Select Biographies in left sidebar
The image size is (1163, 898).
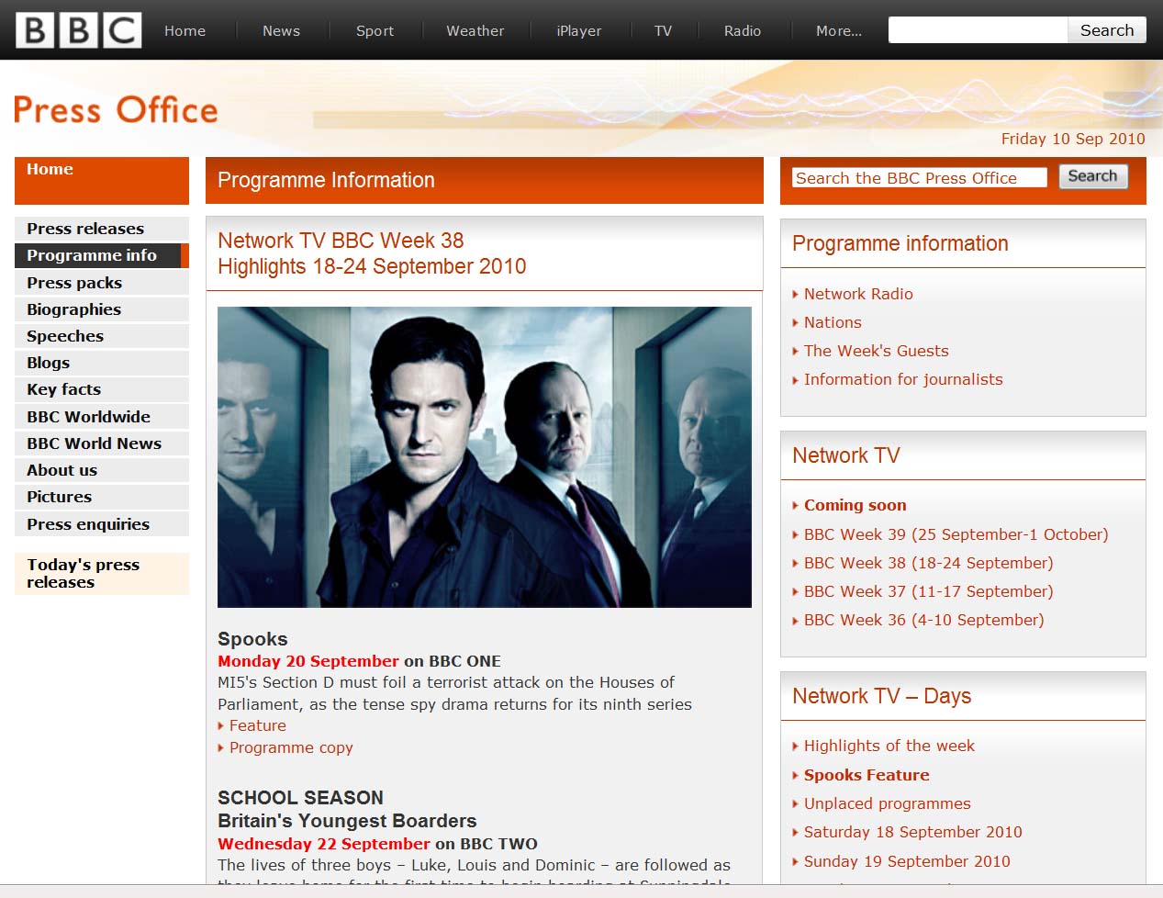tap(73, 309)
